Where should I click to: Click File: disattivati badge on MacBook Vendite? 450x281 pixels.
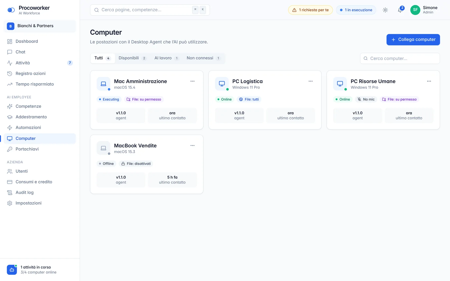click(x=136, y=164)
